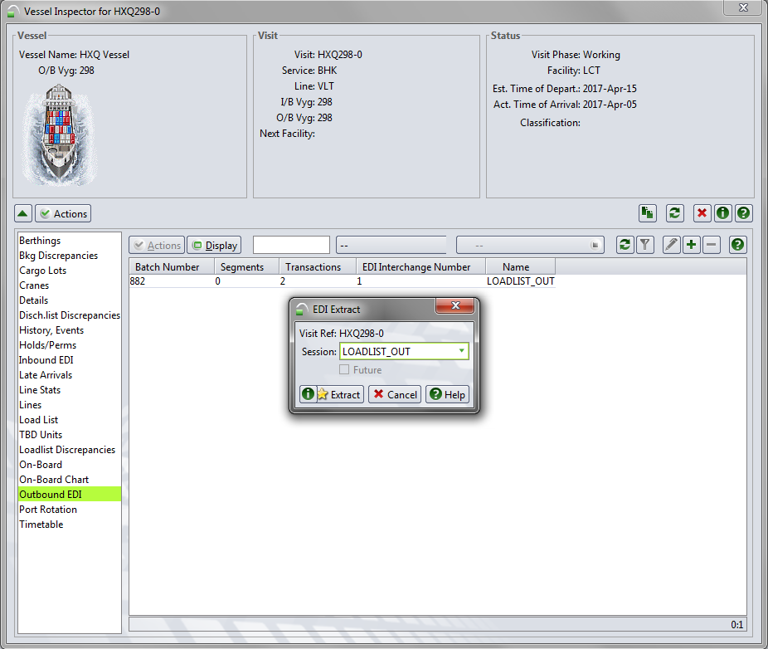Sort by Batch Number column header

click(172, 267)
